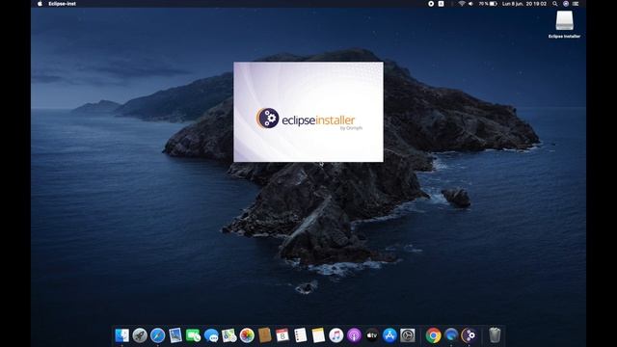Open Messages from the Dock
This screenshot has height=347, width=617.
tap(211, 335)
